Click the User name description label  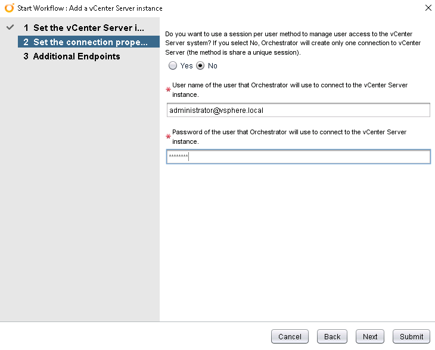click(290, 90)
